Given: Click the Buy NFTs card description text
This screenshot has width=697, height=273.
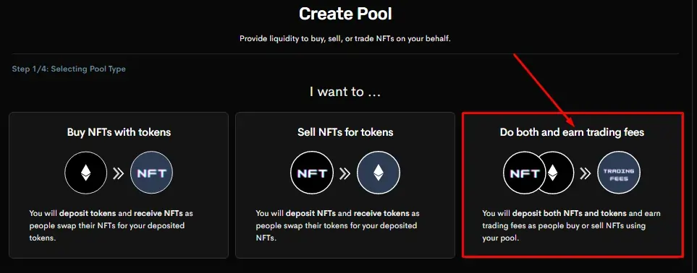Looking at the screenshot, I should 111,225.
